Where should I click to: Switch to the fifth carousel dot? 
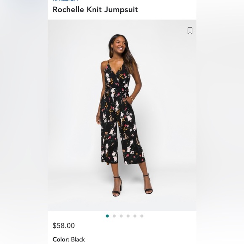(x=135, y=216)
